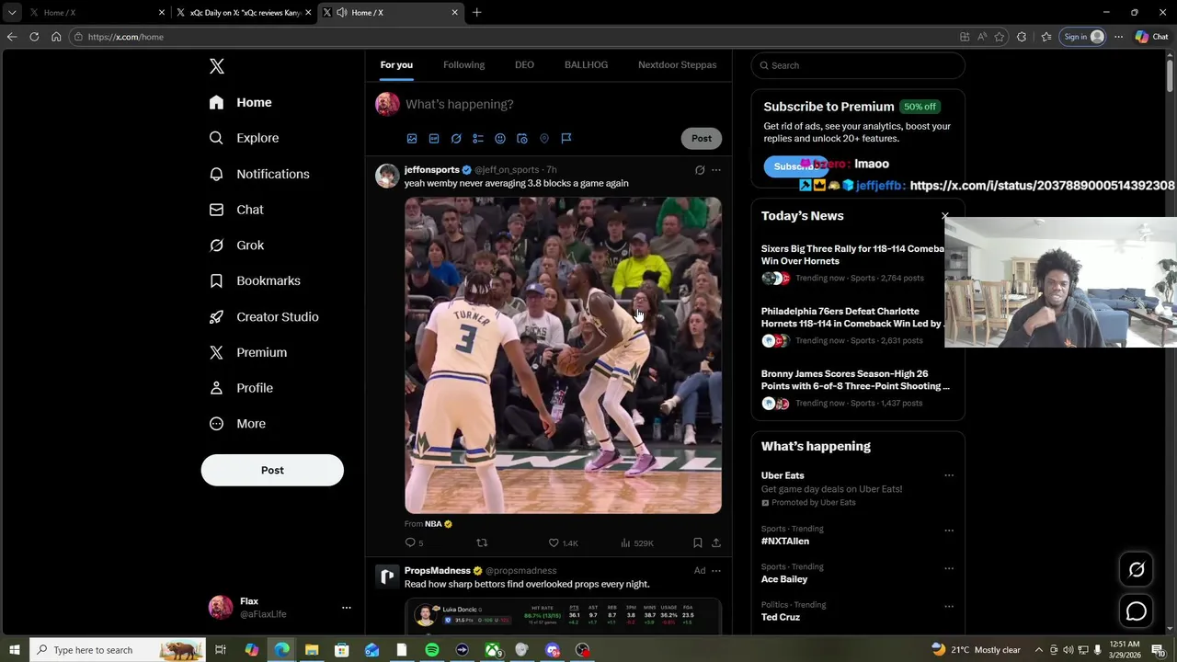
Task: Open Sixers Big Three Rally news story
Action: tap(852, 255)
